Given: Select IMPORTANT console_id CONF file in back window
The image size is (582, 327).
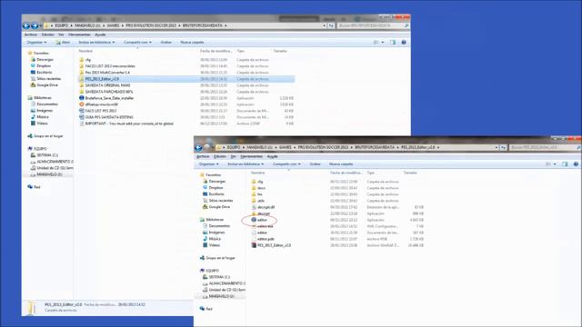Looking at the screenshot, I should tap(126, 124).
